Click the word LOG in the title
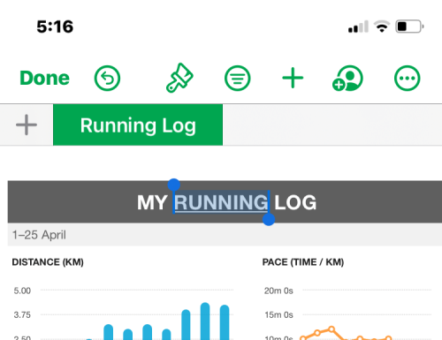The height and width of the screenshot is (340, 442). (295, 202)
